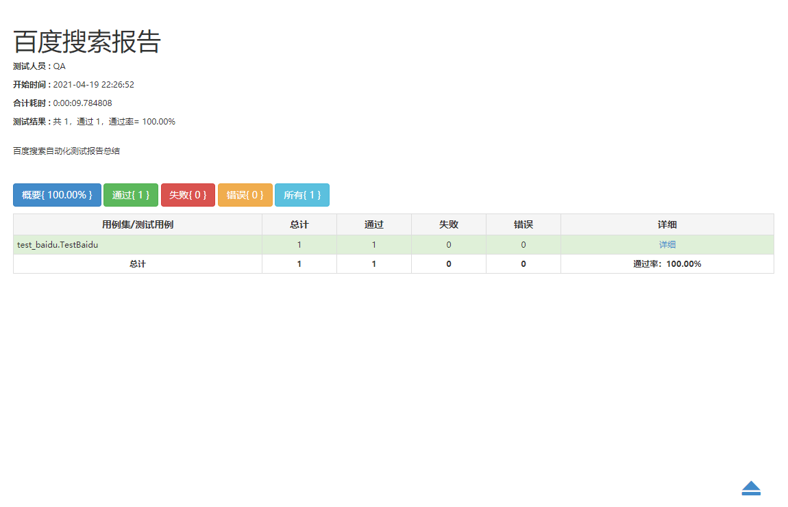
Task: Open the 概要{ 100.00% } summary button
Action: click(58, 195)
